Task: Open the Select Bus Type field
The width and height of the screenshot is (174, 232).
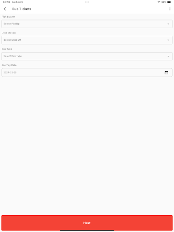Action: point(87,56)
